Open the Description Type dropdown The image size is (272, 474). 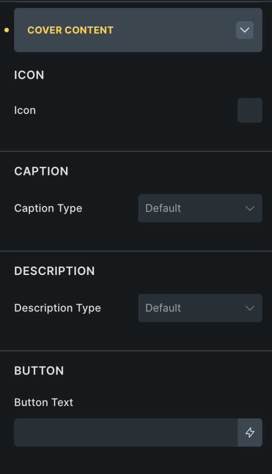pyautogui.click(x=200, y=308)
